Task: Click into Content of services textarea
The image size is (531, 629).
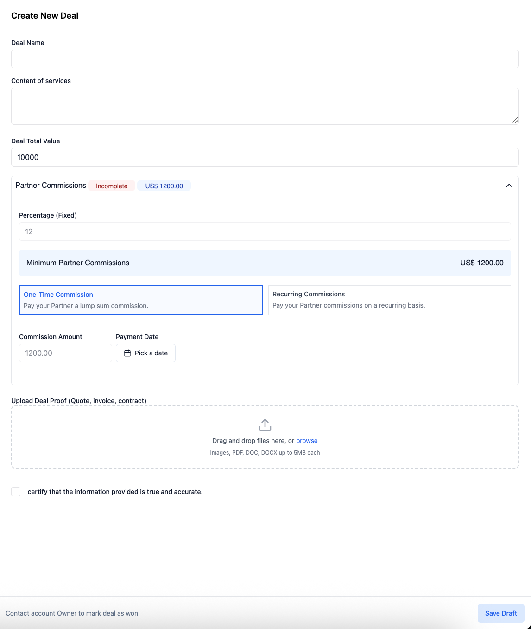Action: [x=265, y=106]
